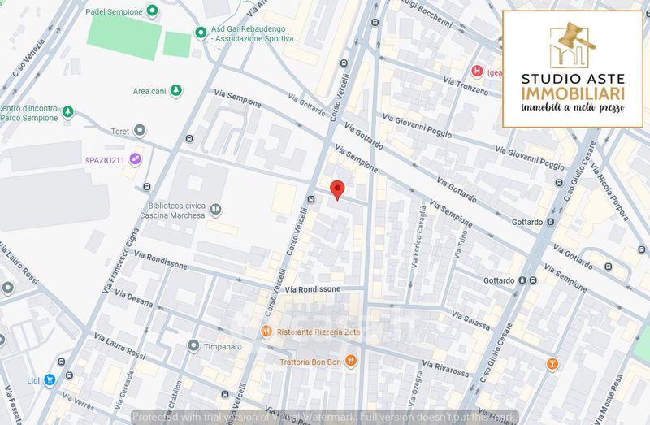Click the red location pin marker
This screenshot has width=650, height=425.
(338, 190)
